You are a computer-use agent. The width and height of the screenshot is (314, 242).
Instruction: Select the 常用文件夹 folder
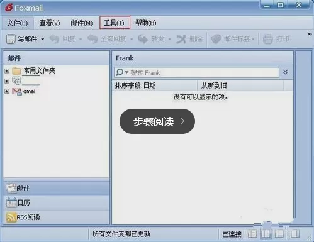click(39, 70)
